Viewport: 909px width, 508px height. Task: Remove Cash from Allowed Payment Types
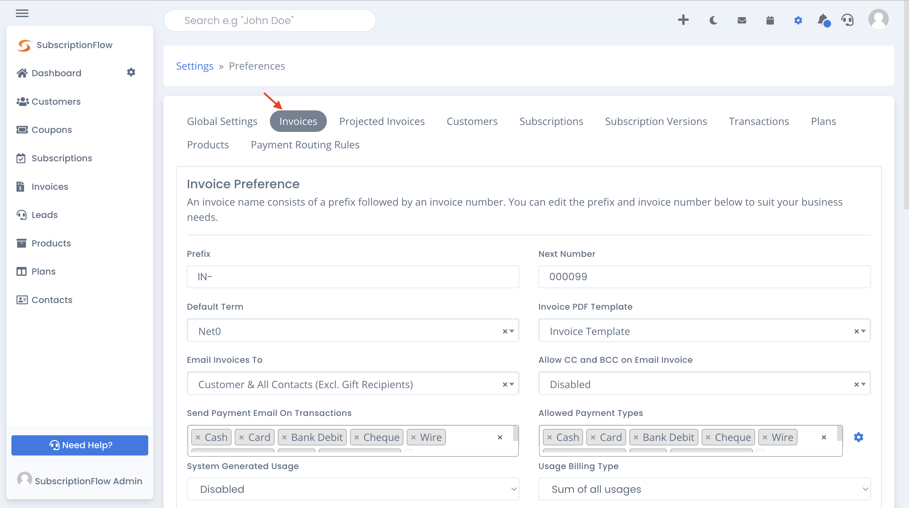pos(550,437)
